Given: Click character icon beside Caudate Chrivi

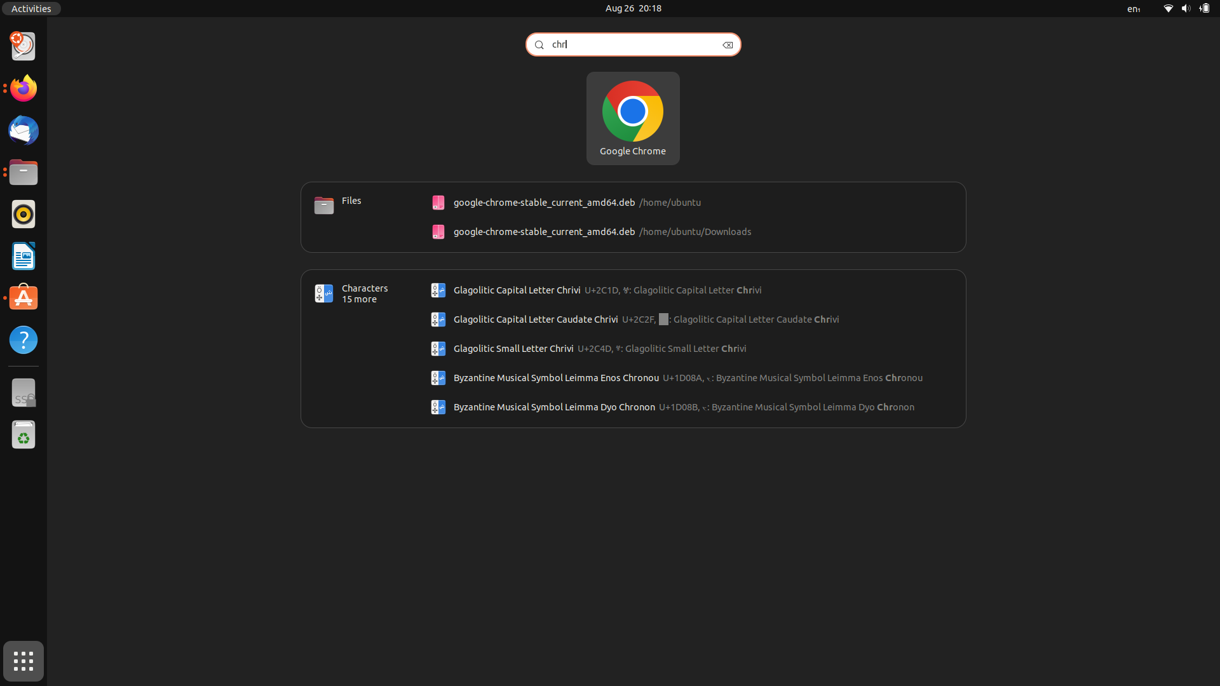Looking at the screenshot, I should click(438, 319).
